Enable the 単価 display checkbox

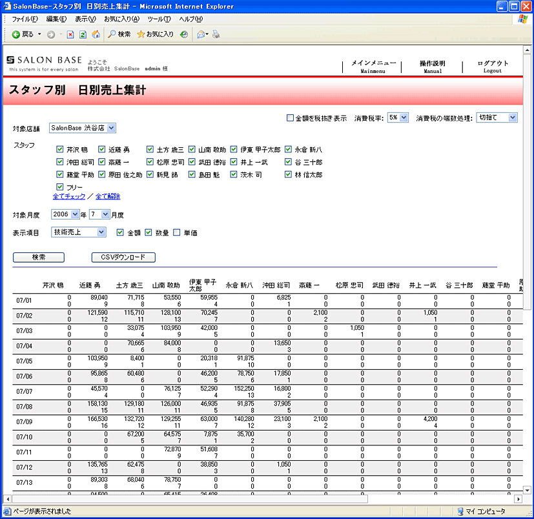176,232
